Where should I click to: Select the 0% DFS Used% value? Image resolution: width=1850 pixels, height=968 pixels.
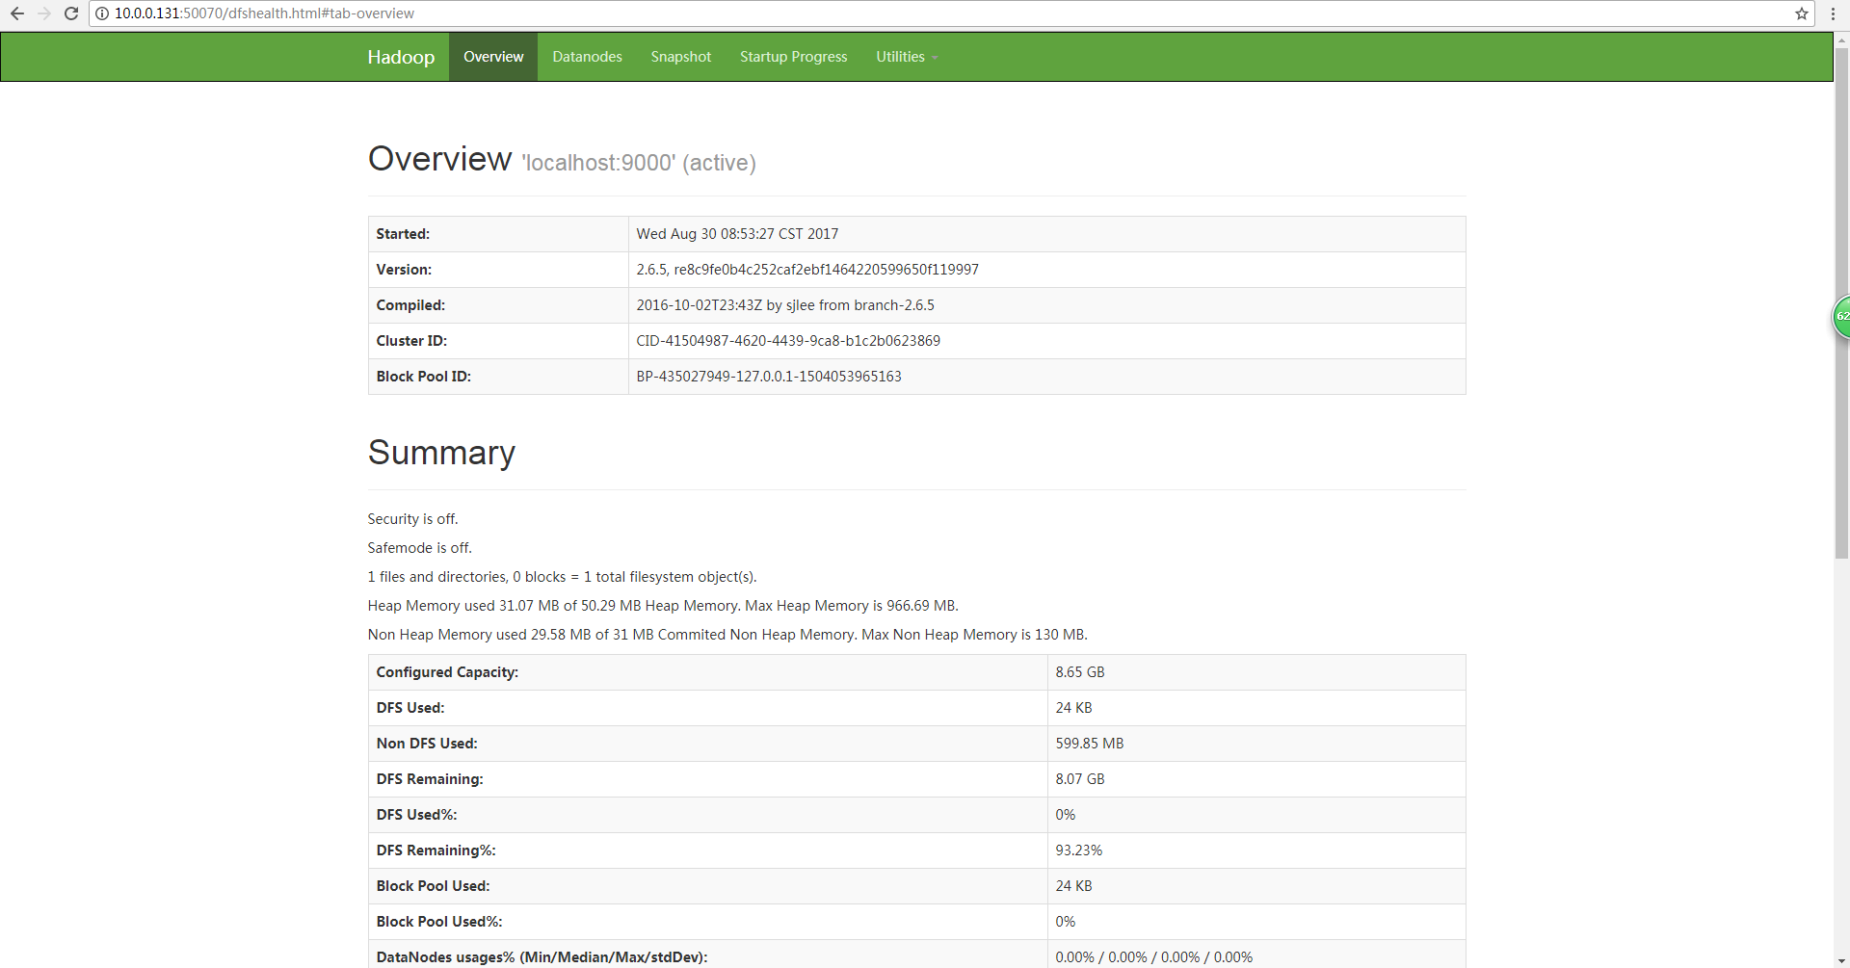(x=1065, y=815)
